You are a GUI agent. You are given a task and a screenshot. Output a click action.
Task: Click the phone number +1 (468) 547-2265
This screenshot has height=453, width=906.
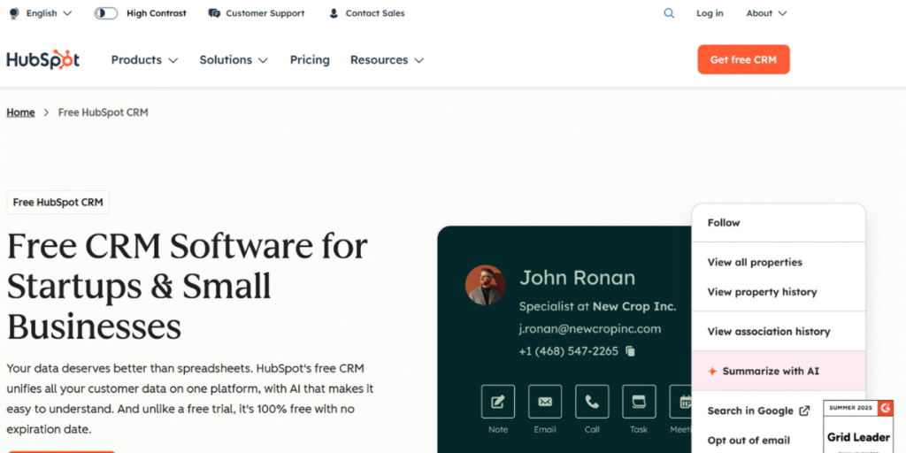[569, 351]
